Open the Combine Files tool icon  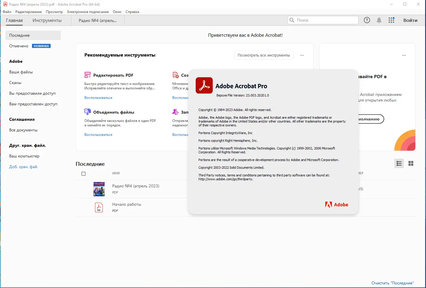point(88,112)
